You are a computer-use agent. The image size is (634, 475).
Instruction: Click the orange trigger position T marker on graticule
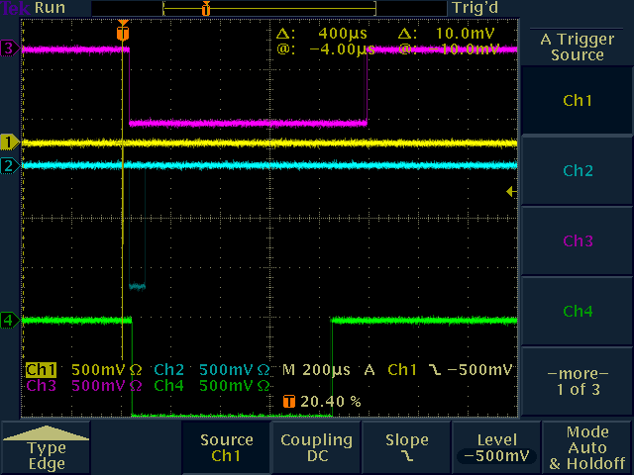tap(123, 32)
